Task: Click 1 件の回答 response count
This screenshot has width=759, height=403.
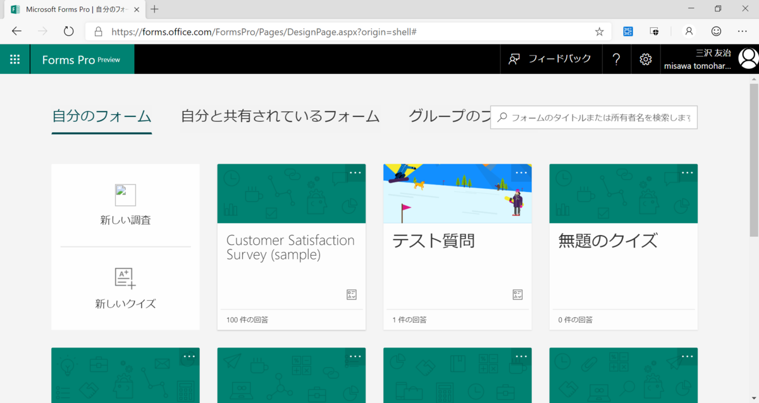Action: tap(409, 320)
